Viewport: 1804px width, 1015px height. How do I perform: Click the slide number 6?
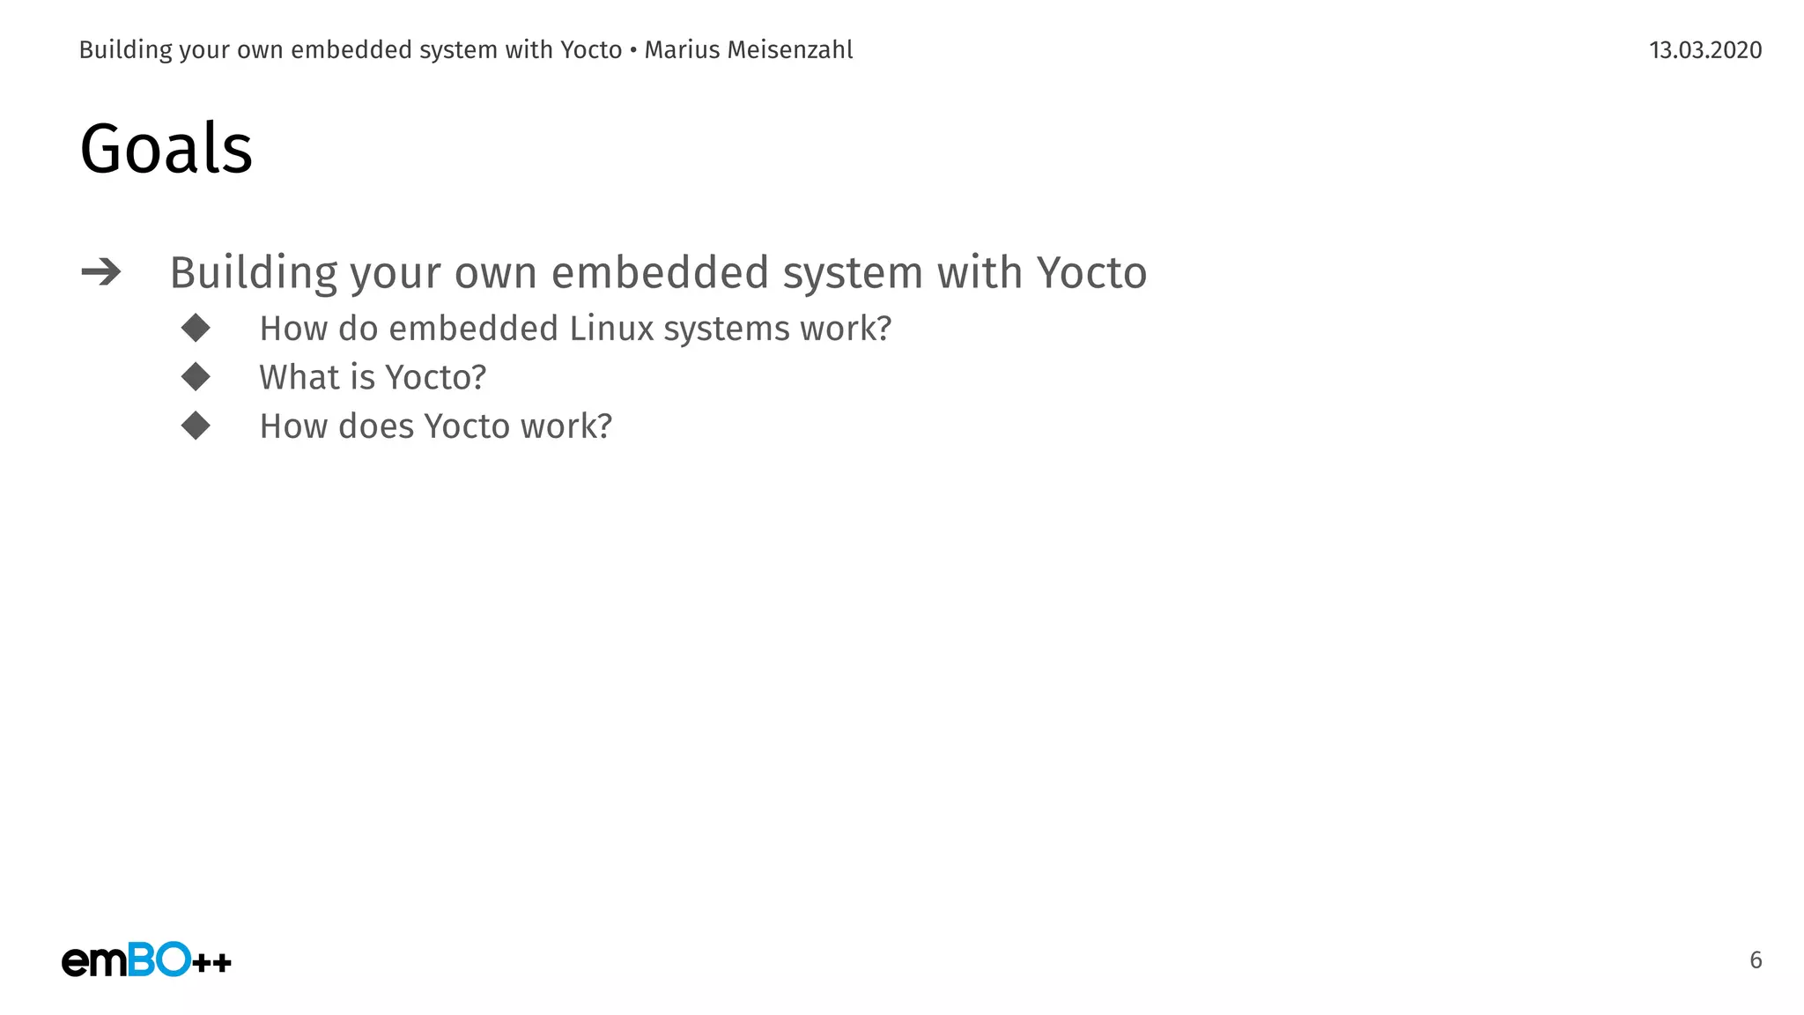tap(1755, 959)
